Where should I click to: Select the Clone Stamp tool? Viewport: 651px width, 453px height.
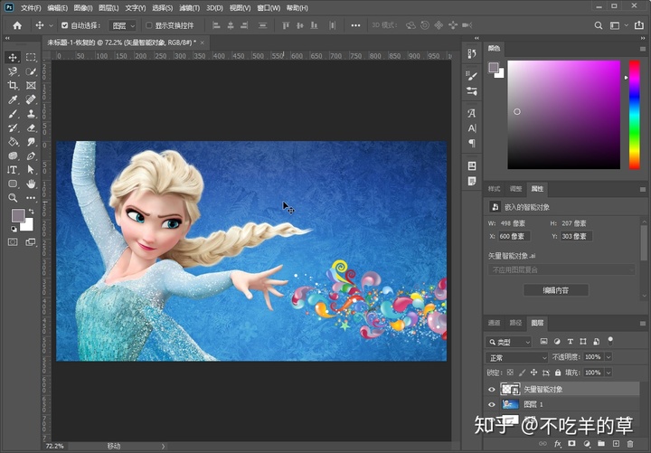click(31, 114)
